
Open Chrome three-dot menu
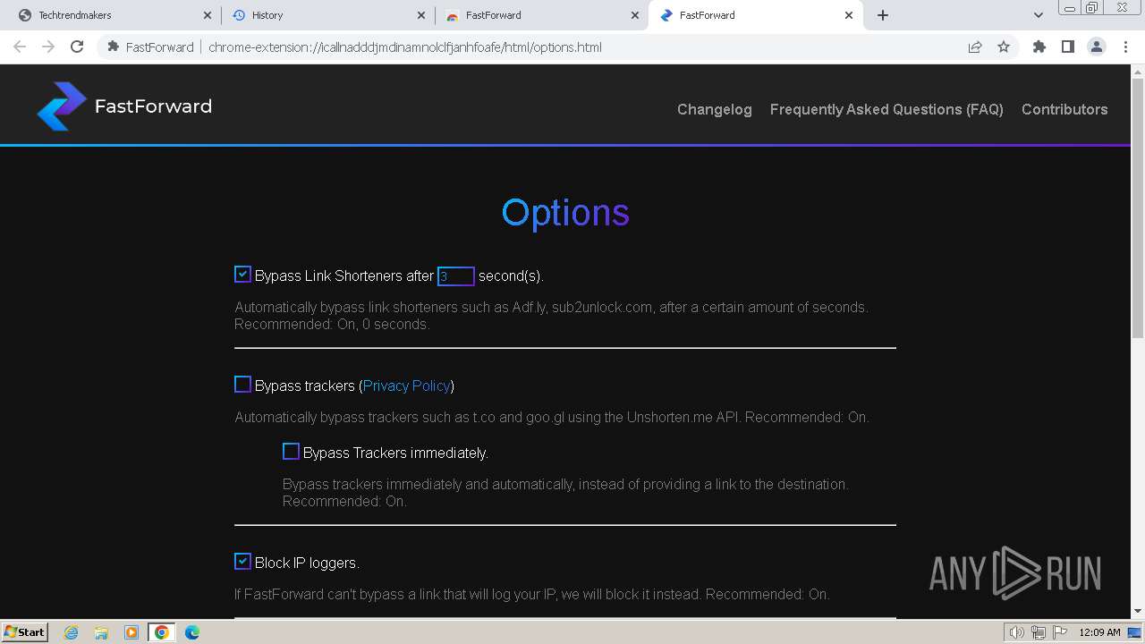[x=1125, y=47]
